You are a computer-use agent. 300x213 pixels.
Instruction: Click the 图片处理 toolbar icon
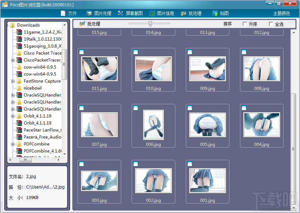[89, 13]
